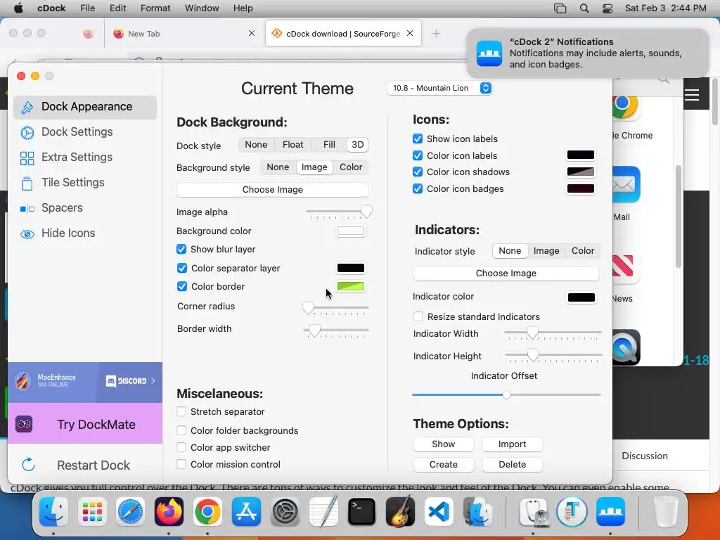Launch Firefox from the Dock
Screen dimensions: 720x540
tap(169, 511)
